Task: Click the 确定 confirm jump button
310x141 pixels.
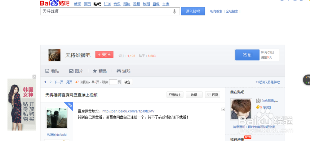Action: tap(127, 82)
